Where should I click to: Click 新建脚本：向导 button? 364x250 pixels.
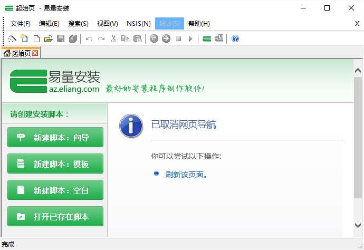pyautogui.click(x=55, y=137)
